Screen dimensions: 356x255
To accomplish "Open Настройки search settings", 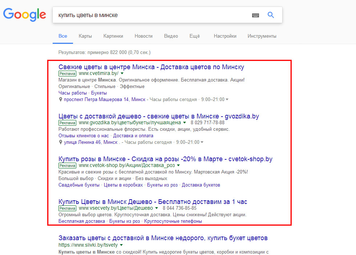I will (x=225, y=36).
